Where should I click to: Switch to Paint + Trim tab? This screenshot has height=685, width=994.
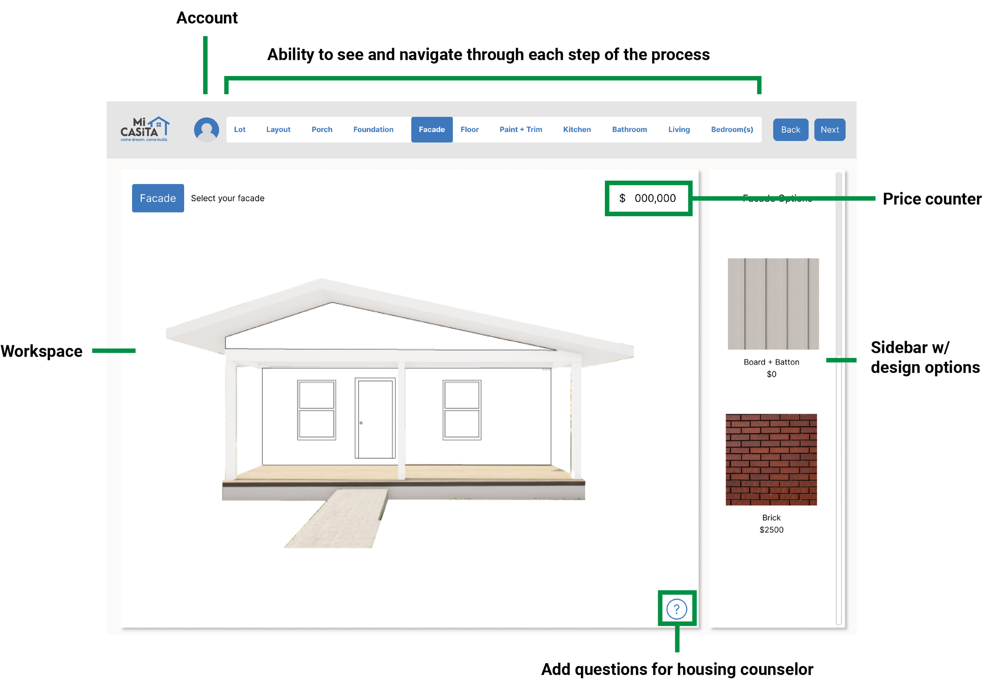pos(520,130)
